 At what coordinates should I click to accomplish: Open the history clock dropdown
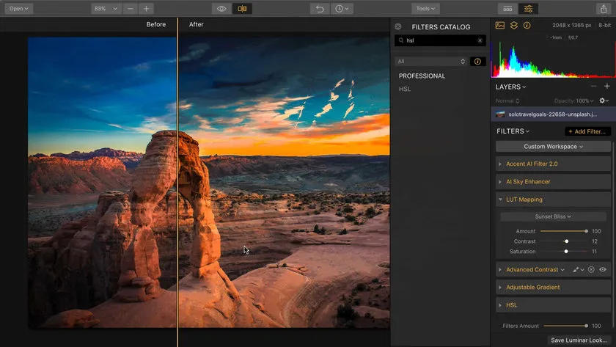[342, 9]
